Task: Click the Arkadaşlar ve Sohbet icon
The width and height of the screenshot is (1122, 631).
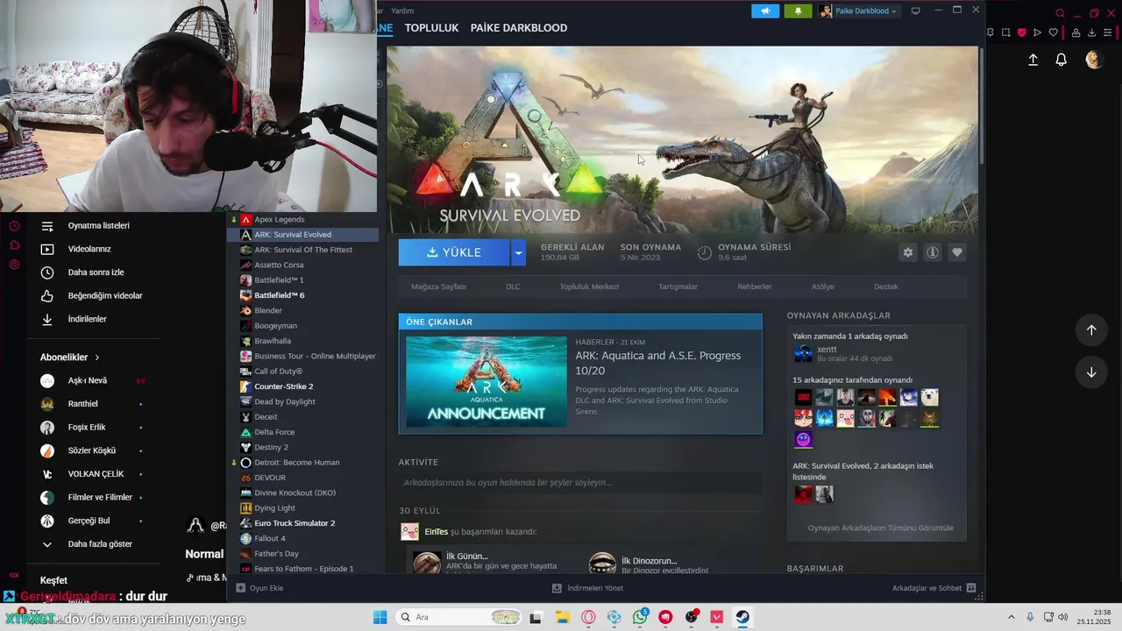Action: point(971,588)
